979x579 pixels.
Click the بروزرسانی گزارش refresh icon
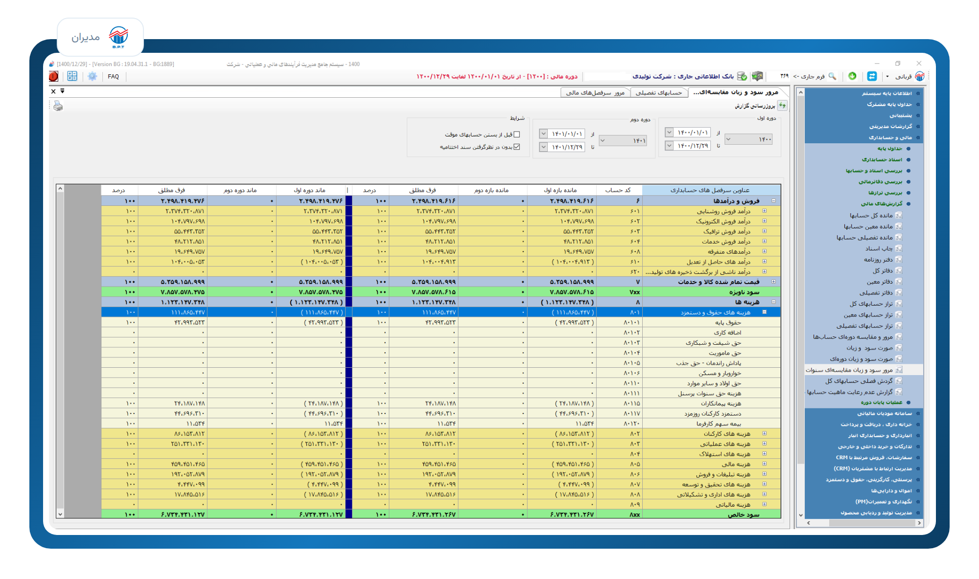coord(782,106)
